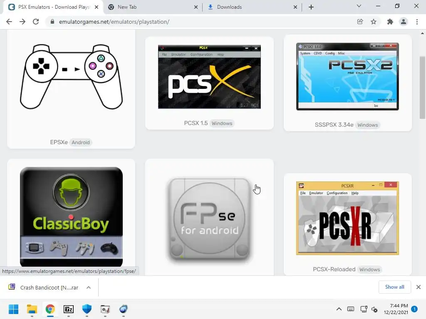Click the Chrome taskbar icon
Screen dimensions: 426x319
(x=50, y=309)
